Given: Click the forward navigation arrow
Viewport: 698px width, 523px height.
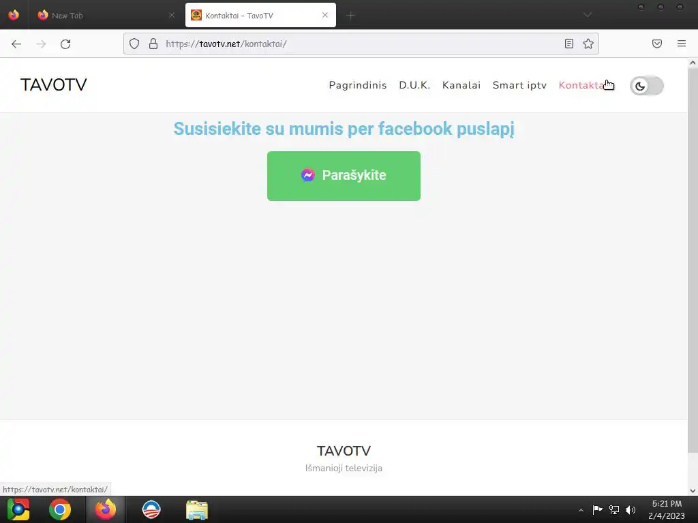Looking at the screenshot, I should coord(41,44).
